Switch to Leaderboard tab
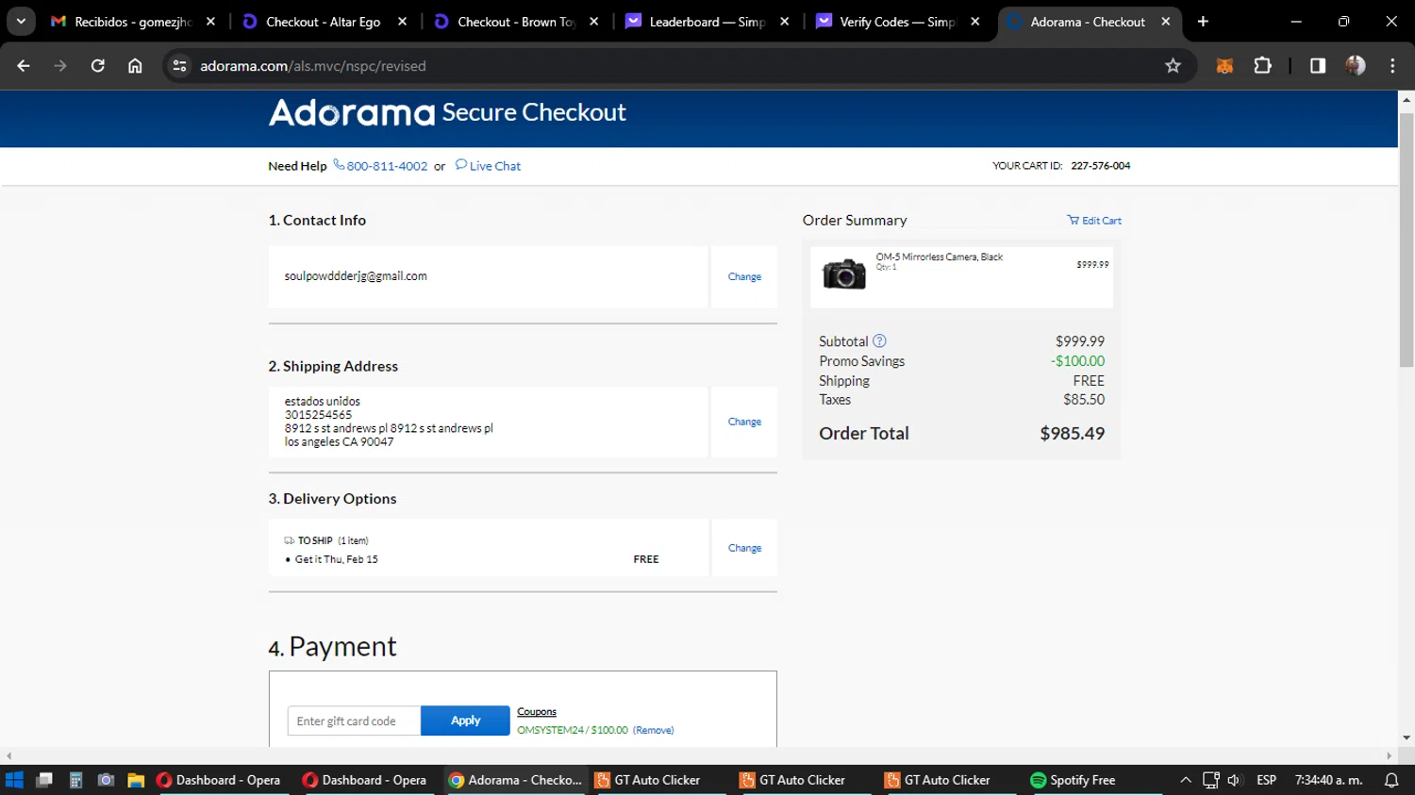 pos(707,21)
